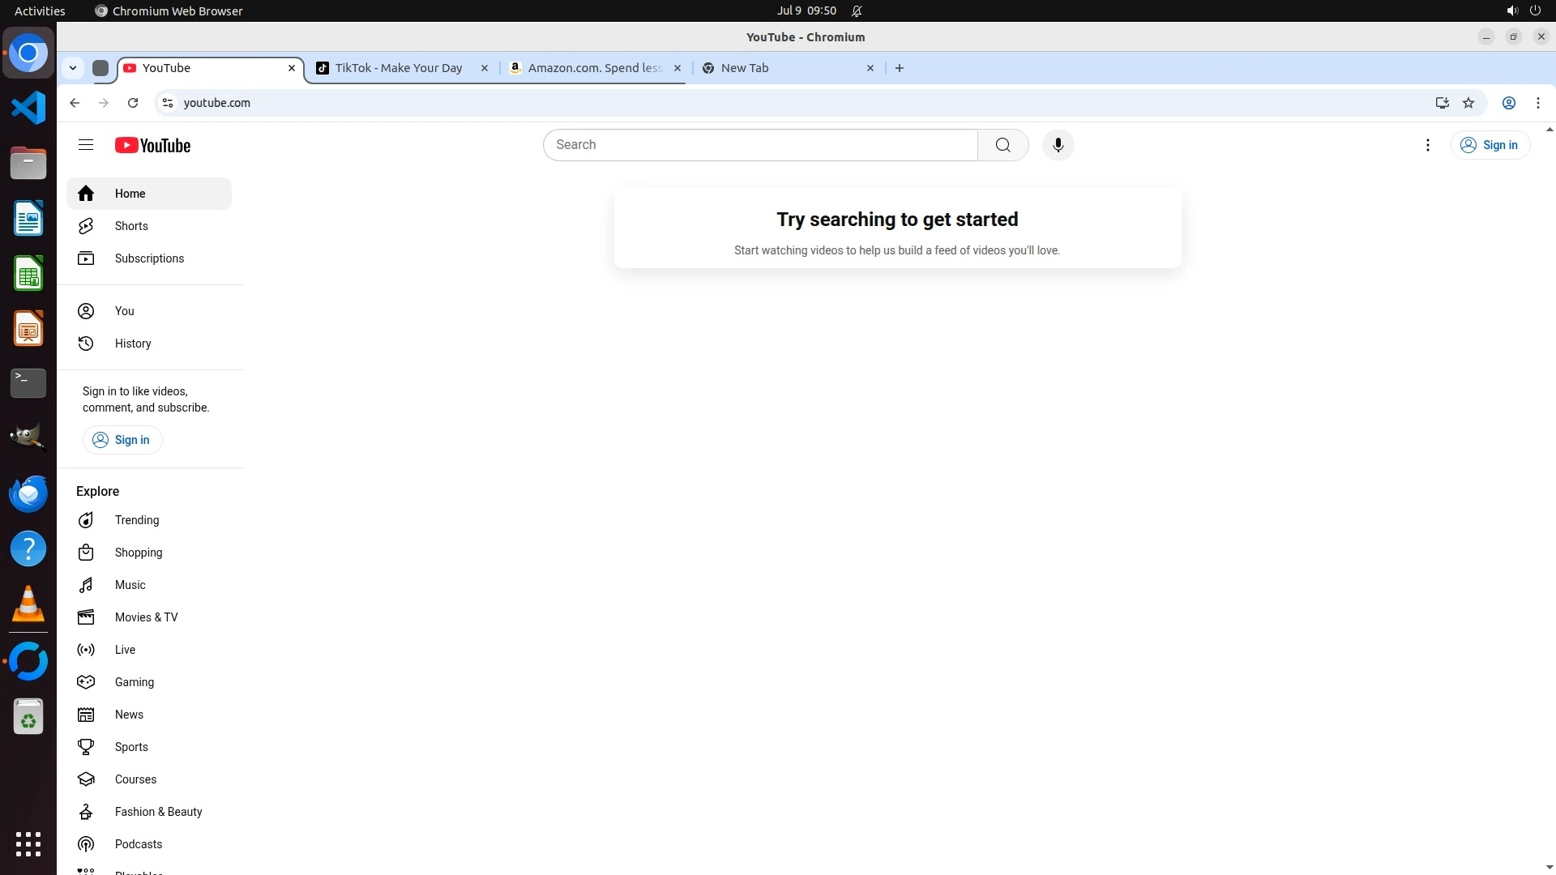Open Chromium's three-dot browser menu
This screenshot has height=875, width=1556.
point(1537,103)
